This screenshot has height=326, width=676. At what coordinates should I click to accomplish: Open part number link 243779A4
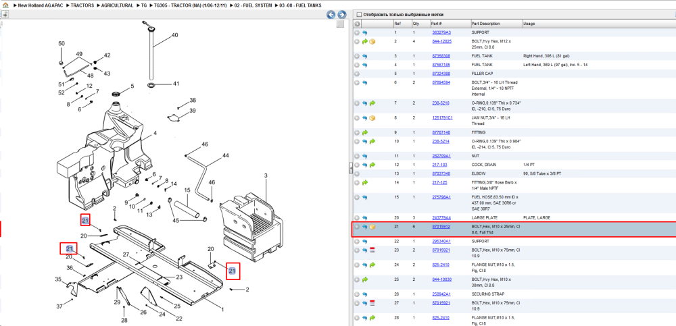click(441, 217)
